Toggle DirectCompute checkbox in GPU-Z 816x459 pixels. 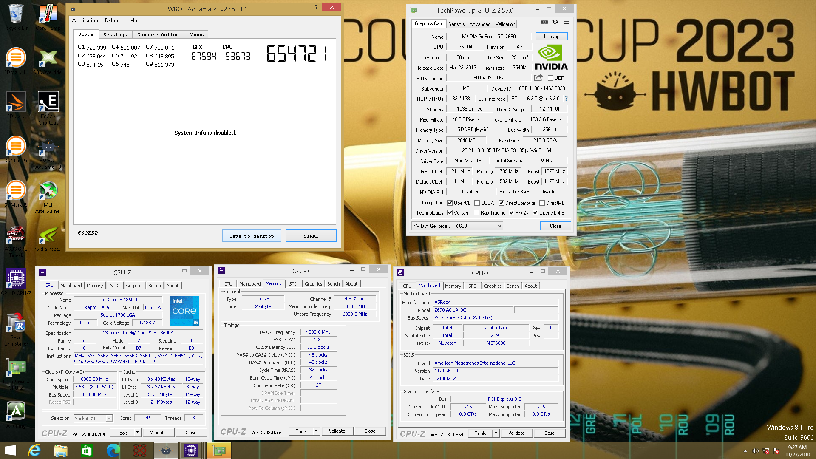tap(501, 203)
